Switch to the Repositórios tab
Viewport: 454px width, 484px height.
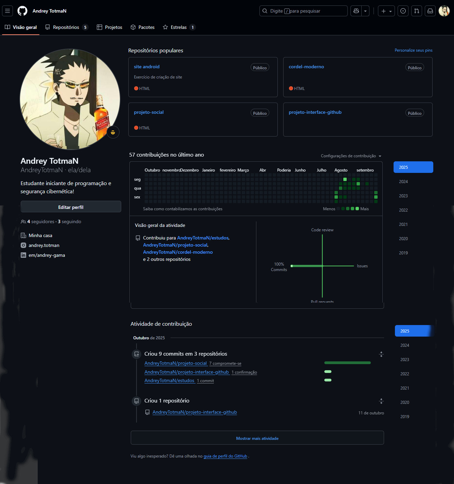pyautogui.click(x=66, y=27)
